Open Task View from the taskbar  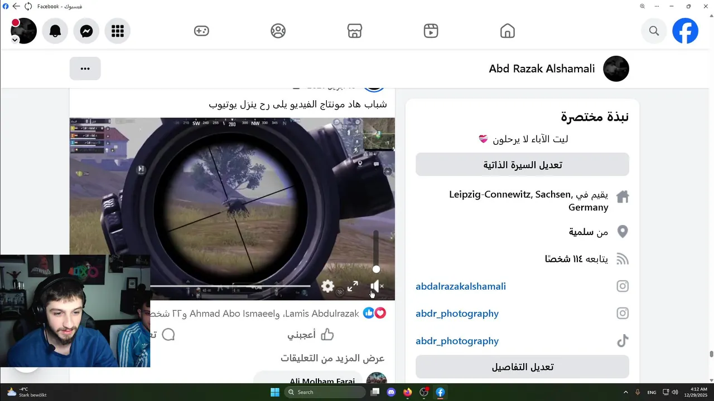(x=375, y=392)
